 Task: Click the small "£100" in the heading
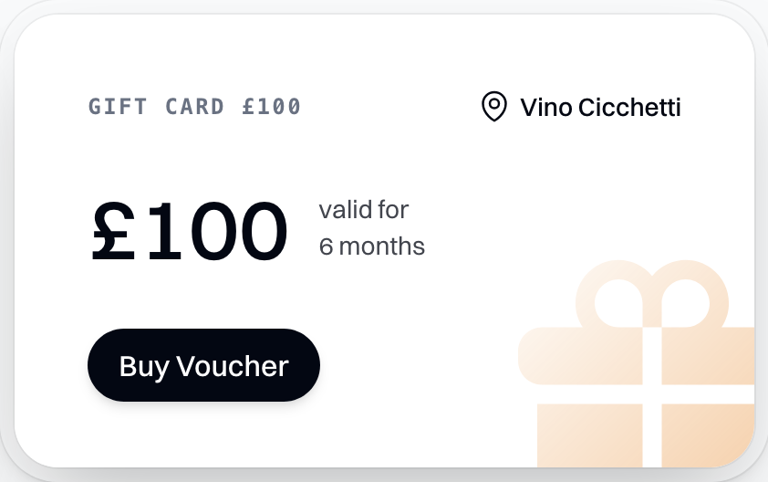(272, 107)
